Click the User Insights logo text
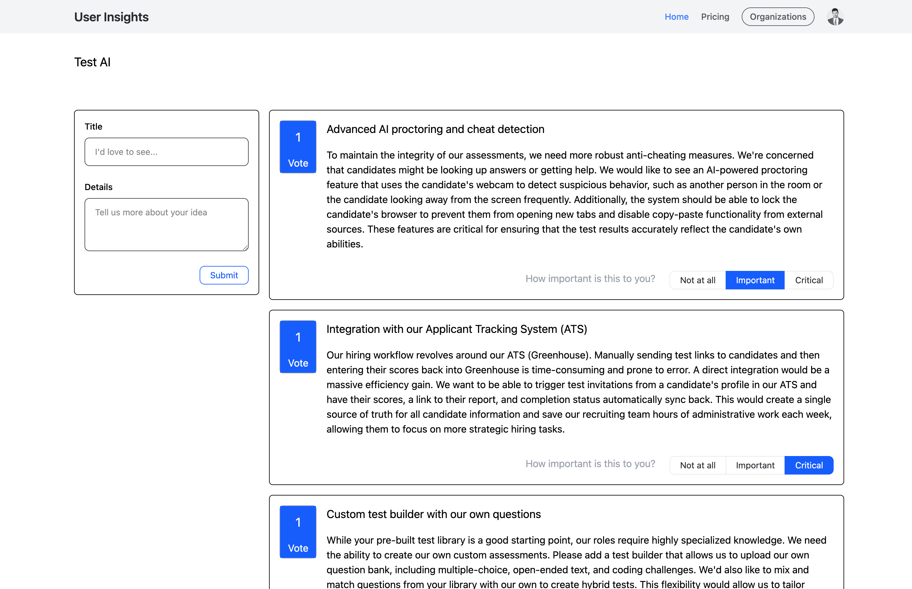Viewport: 912px width, 589px height. [x=111, y=17]
